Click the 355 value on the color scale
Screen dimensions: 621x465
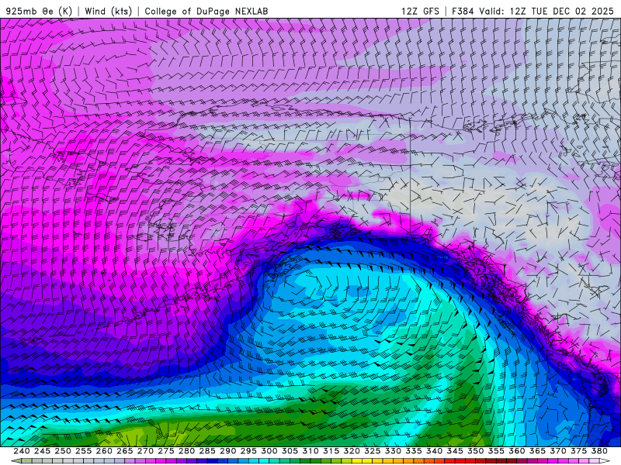tap(496, 451)
